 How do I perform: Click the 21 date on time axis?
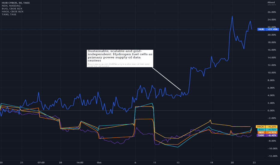coord(22,163)
